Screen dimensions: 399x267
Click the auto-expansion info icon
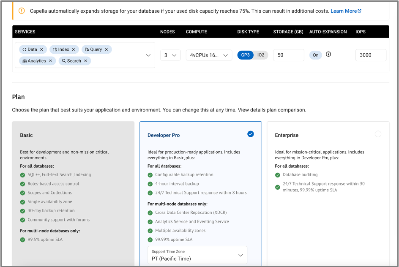[328, 54]
